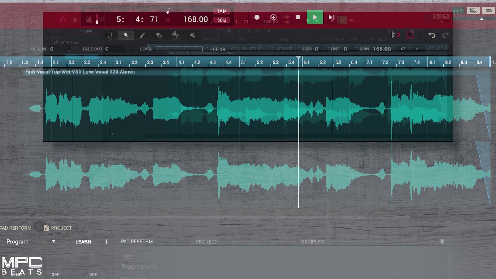Image resolution: width=496 pixels, height=279 pixels.
Task: Select the RnB-Vocal-Top-Wet-VS1 region name
Action: (80, 72)
